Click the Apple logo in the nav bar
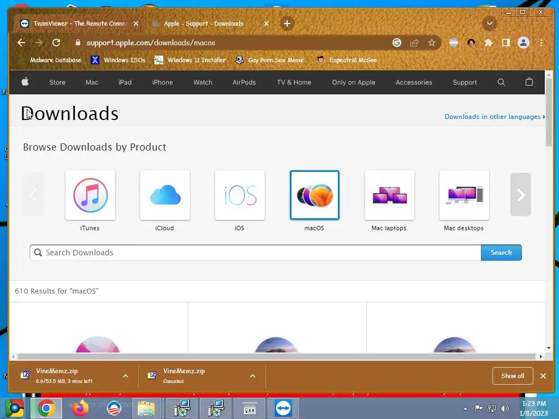Viewport: 559px width, 419px height. click(x=25, y=82)
